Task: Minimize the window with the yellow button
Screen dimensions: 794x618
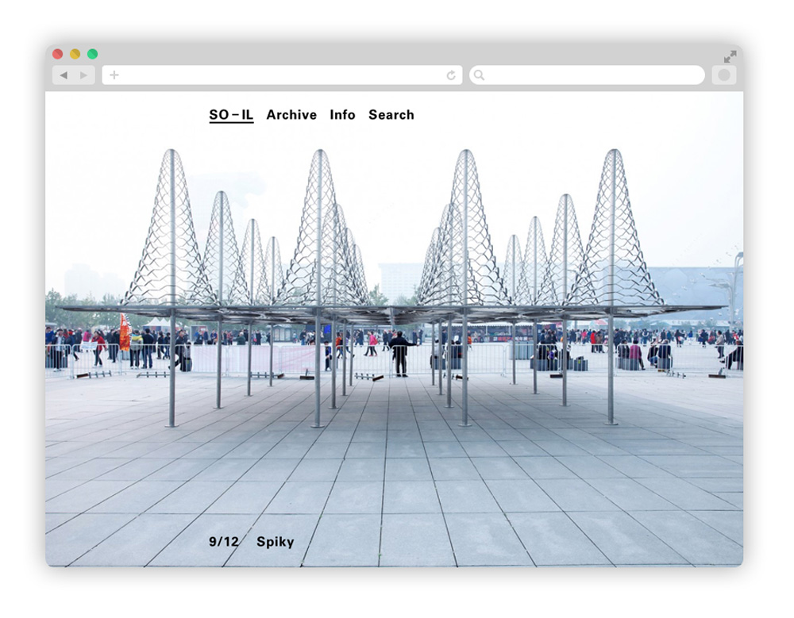Action: point(75,54)
